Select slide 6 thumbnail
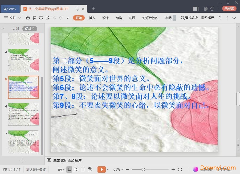The image size is (240, 174). point(23,114)
